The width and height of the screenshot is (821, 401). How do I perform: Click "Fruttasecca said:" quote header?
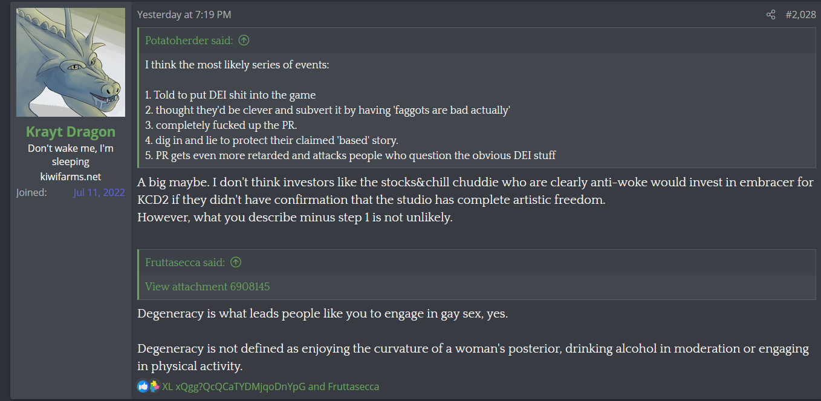(x=185, y=262)
